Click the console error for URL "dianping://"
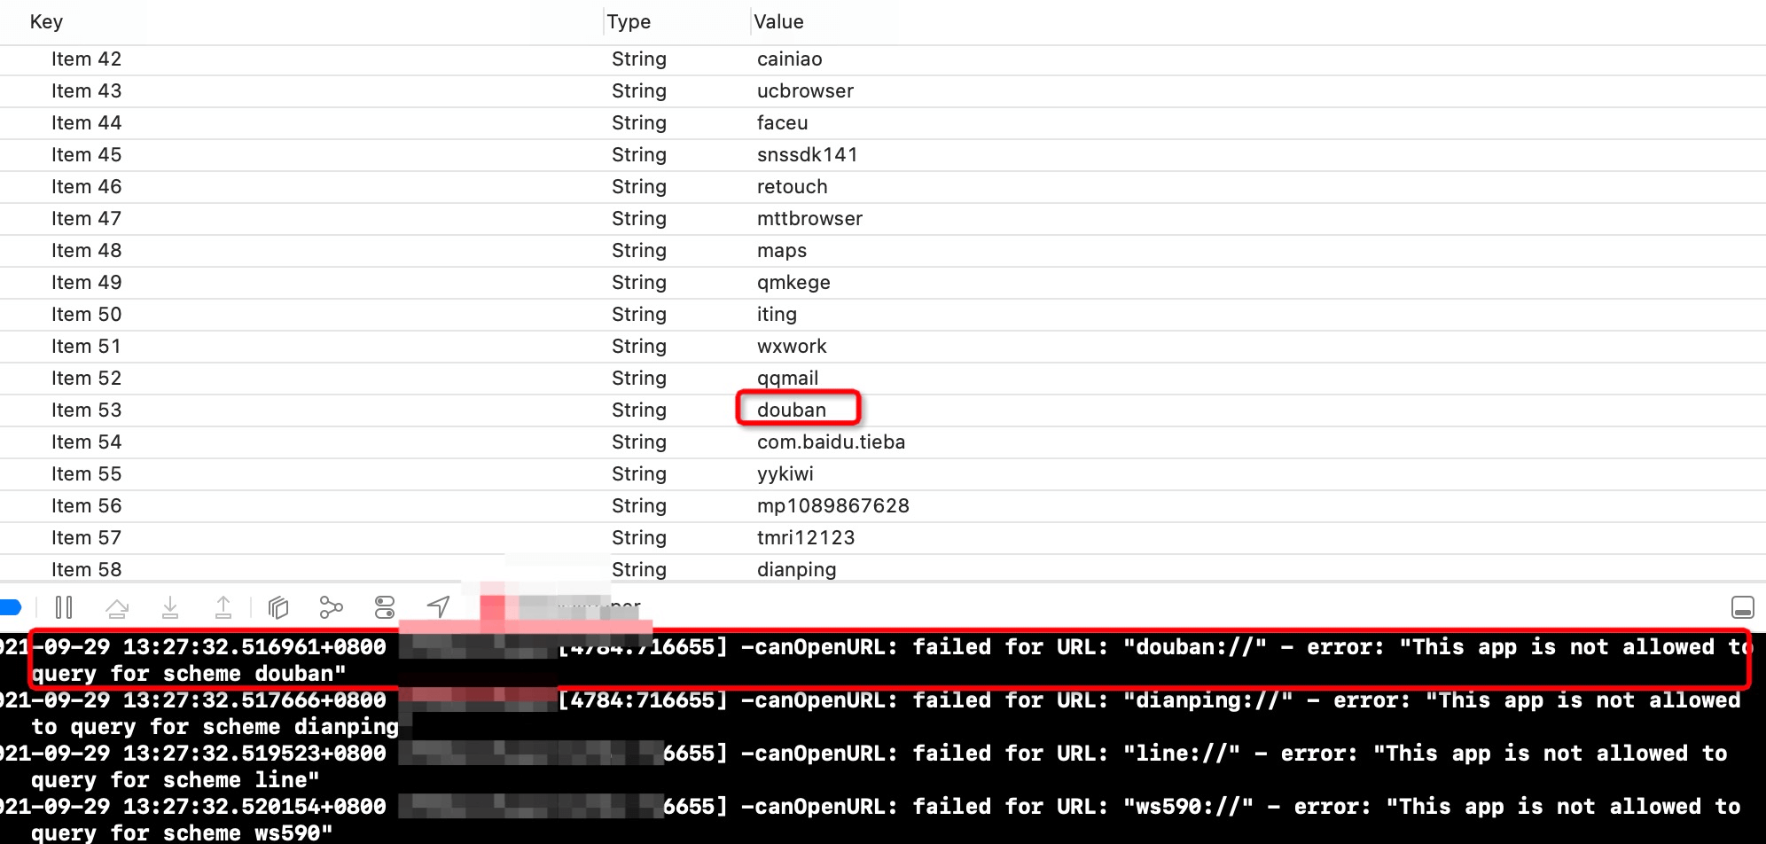This screenshot has width=1766, height=844. click(871, 714)
